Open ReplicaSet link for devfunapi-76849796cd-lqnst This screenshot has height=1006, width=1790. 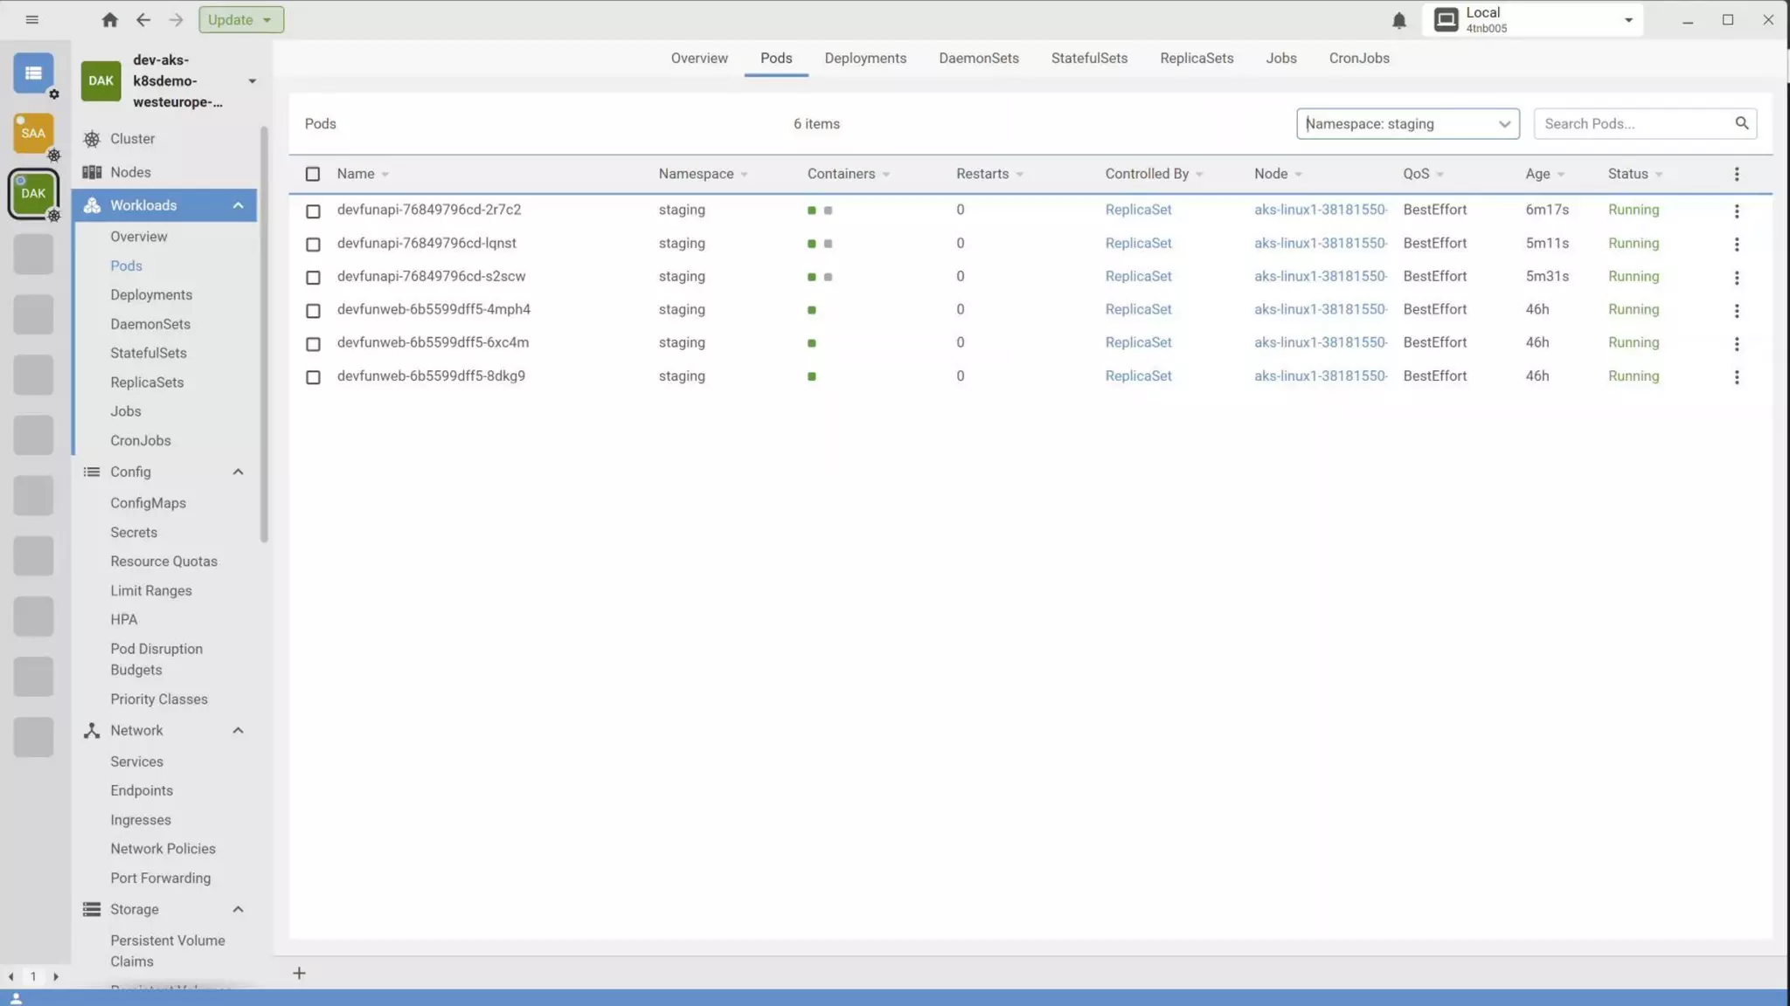click(x=1137, y=243)
